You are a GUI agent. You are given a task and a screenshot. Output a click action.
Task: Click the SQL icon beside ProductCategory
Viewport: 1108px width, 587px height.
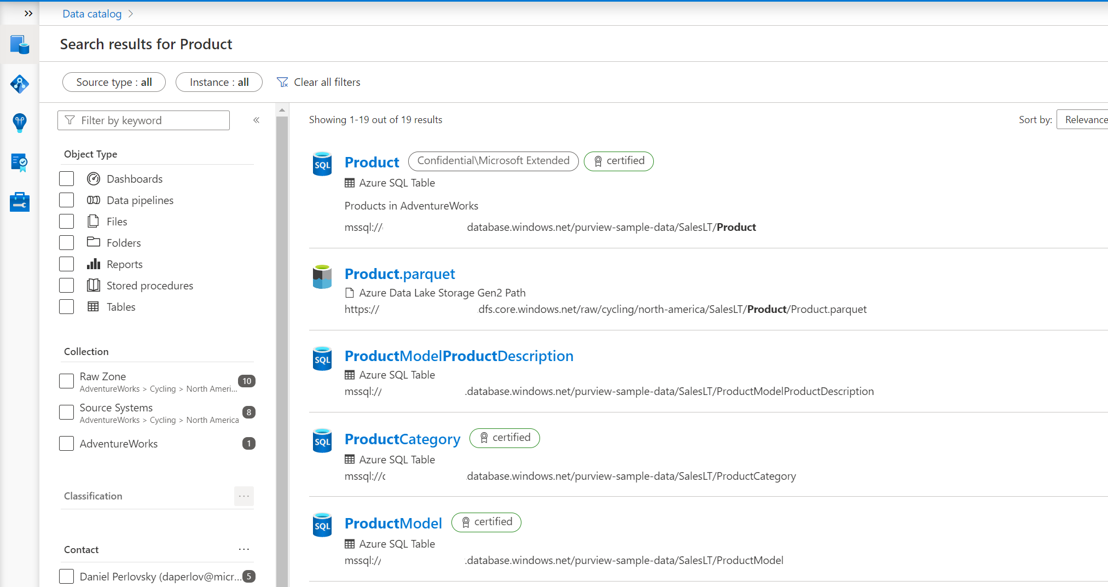click(322, 441)
